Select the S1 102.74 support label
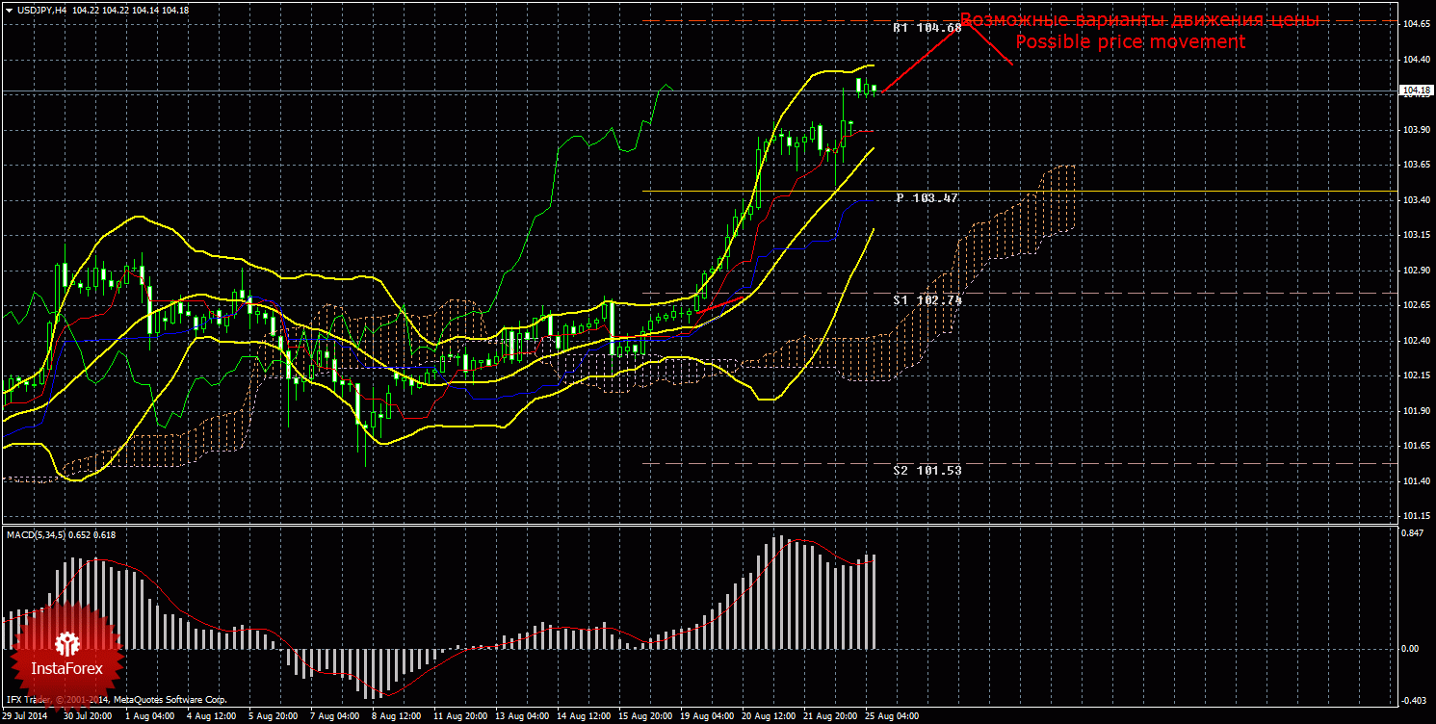This screenshot has width=1436, height=724. pos(927,299)
